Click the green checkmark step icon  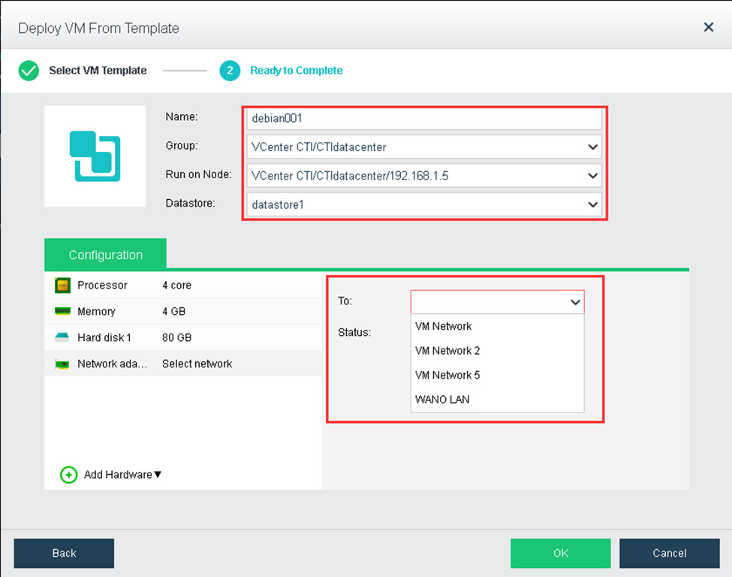[29, 71]
